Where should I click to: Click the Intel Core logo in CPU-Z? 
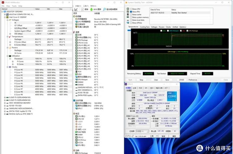[x=172, y=96]
